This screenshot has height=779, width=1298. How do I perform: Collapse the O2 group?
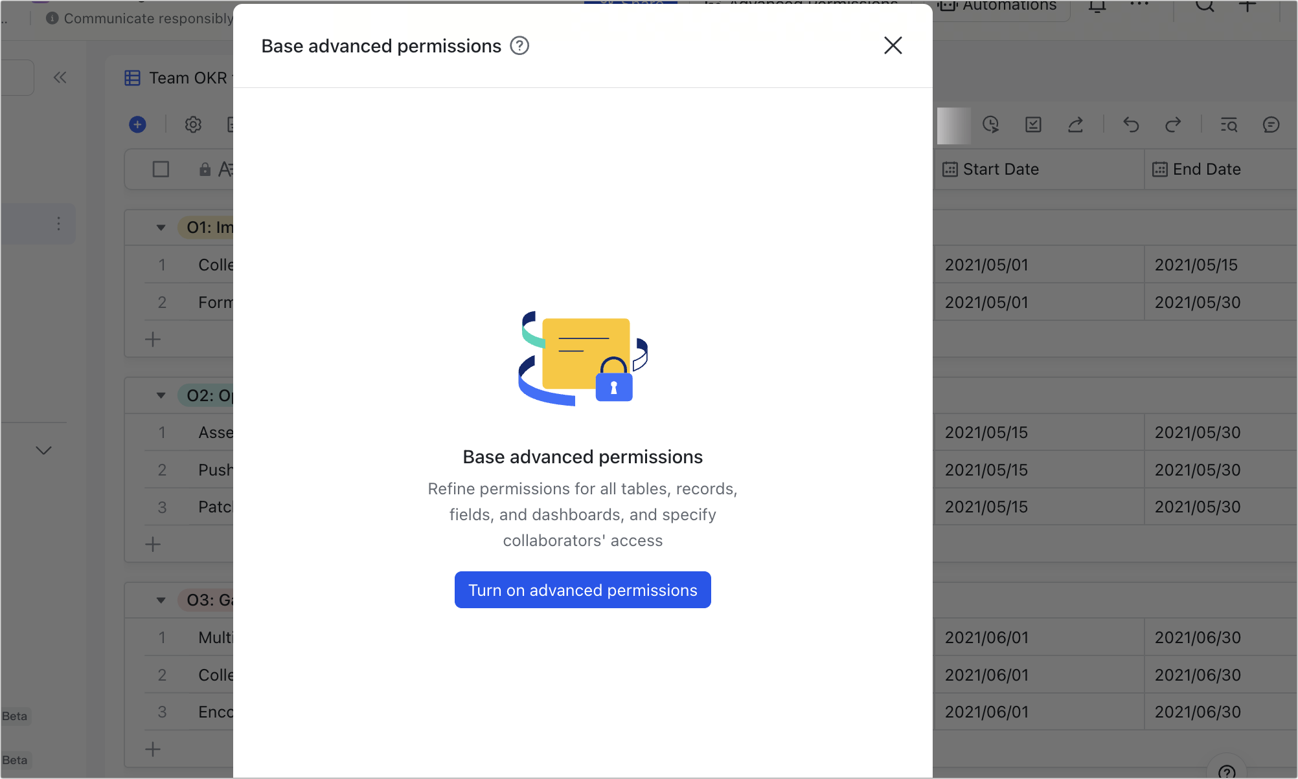[x=161, y=395]
